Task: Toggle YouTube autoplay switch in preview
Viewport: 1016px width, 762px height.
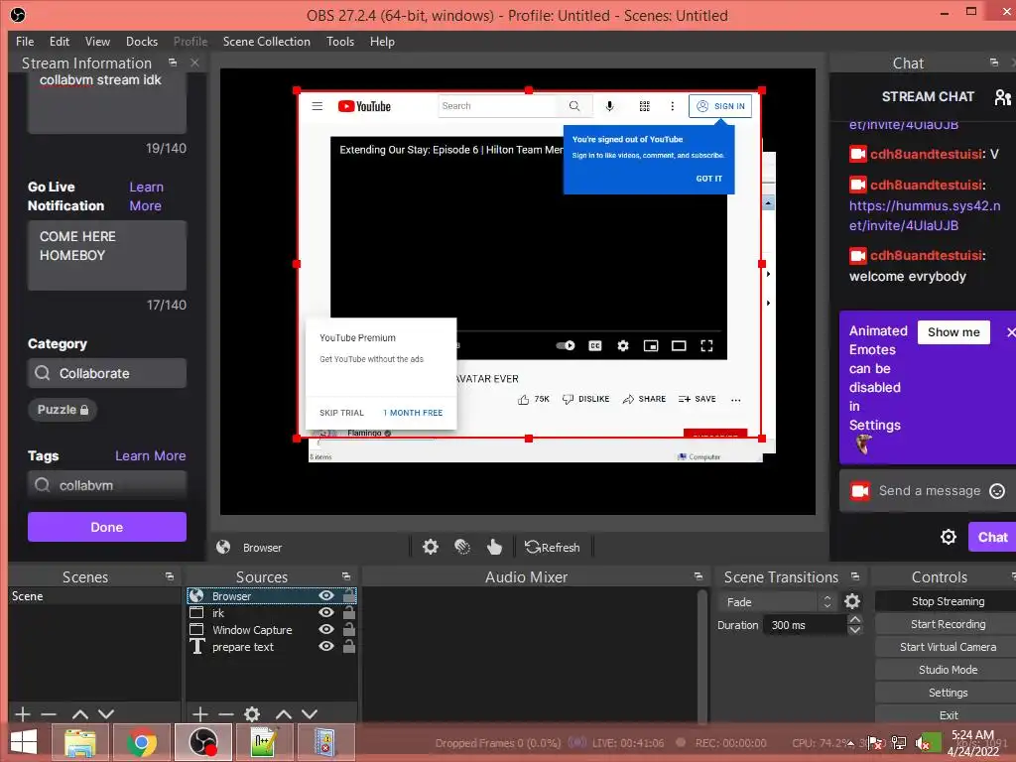Action: 565,345
